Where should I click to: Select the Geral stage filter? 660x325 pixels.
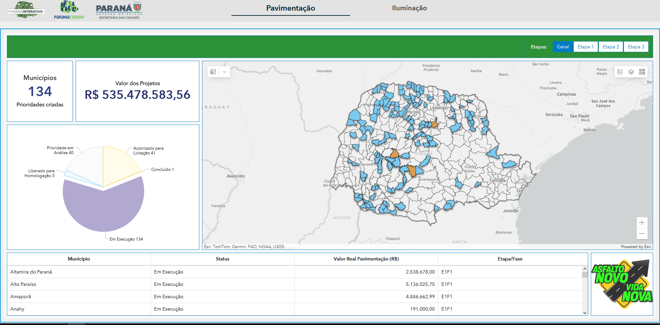(563, 47)
